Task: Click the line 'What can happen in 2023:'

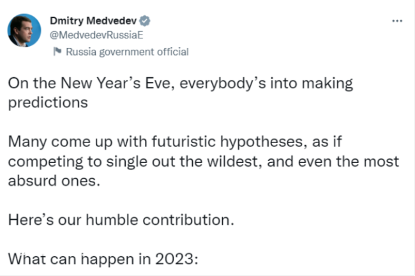Action: point(103,259)
